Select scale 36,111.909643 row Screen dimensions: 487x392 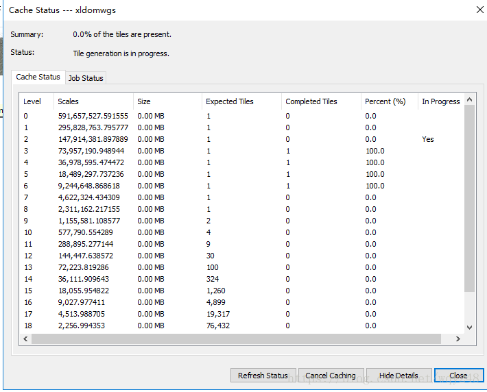click(241, 279)
